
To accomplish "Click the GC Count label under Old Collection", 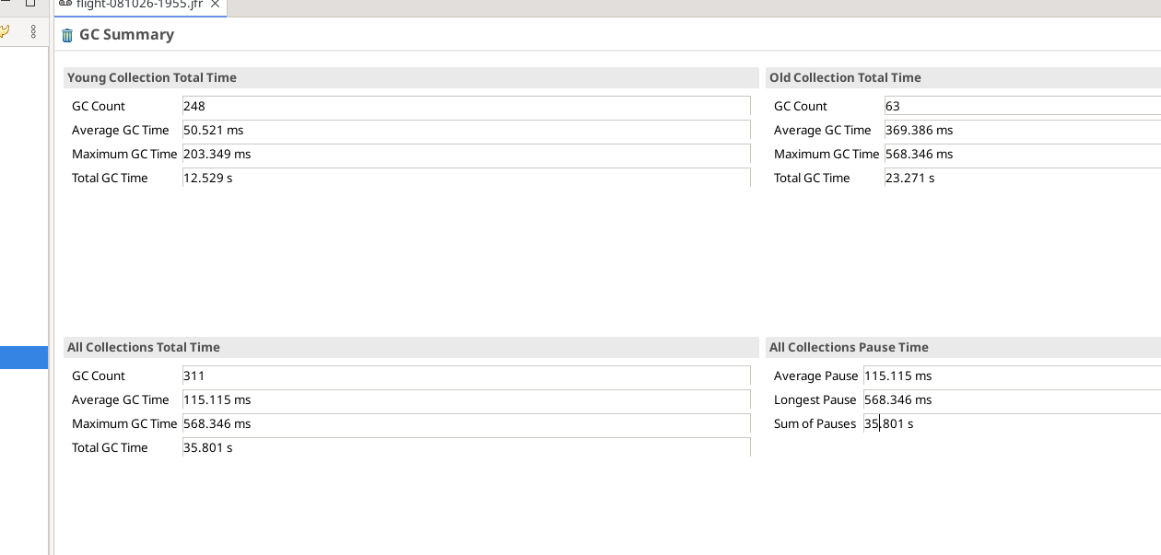I will pos(801,106).
